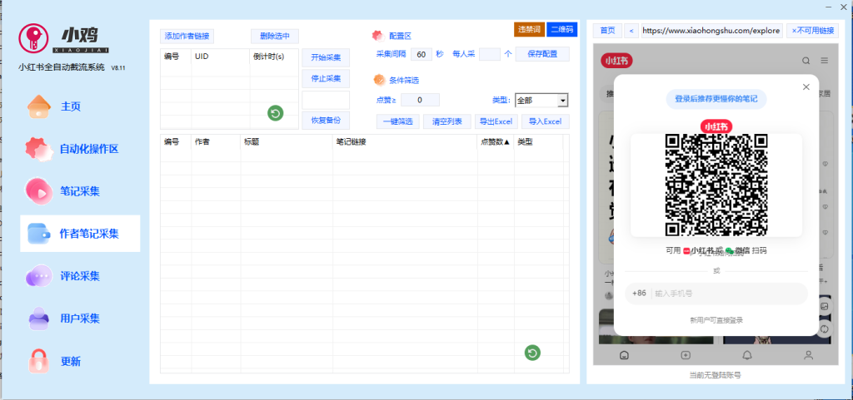This screenshot has height=400, width=853.
Task: Switch to 笔记采集 menu item
Action: pyautogui.click(x=80, y=191)
